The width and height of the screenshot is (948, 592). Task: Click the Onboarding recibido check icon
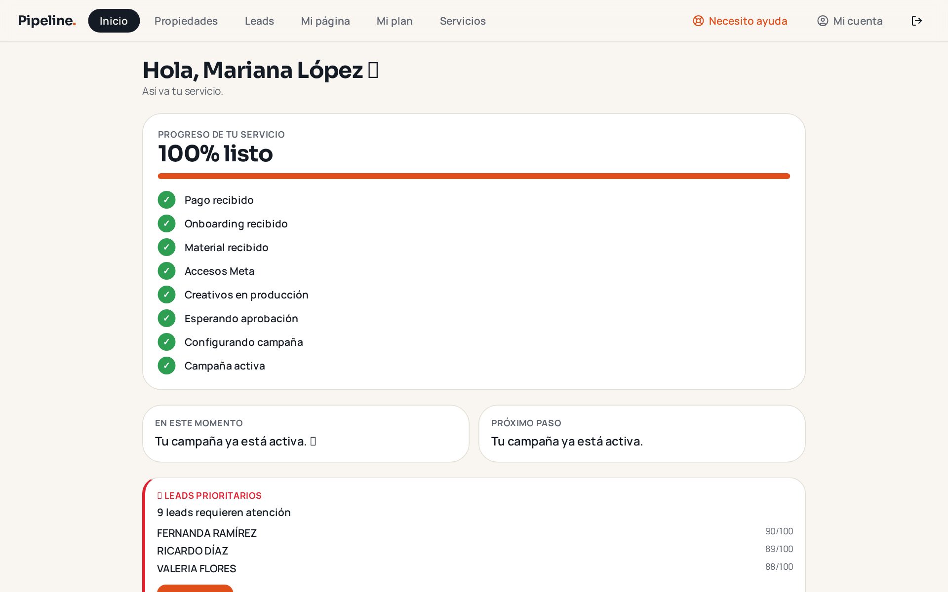[x=166, y=223]
